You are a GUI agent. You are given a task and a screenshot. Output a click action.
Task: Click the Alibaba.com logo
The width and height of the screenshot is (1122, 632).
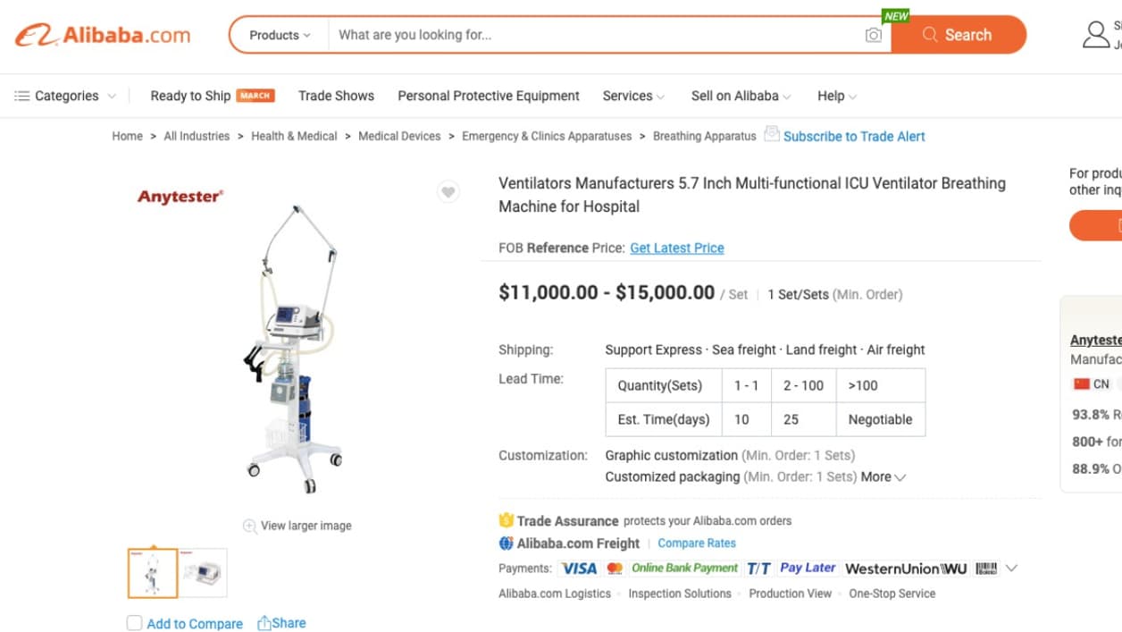pos(103,35)
